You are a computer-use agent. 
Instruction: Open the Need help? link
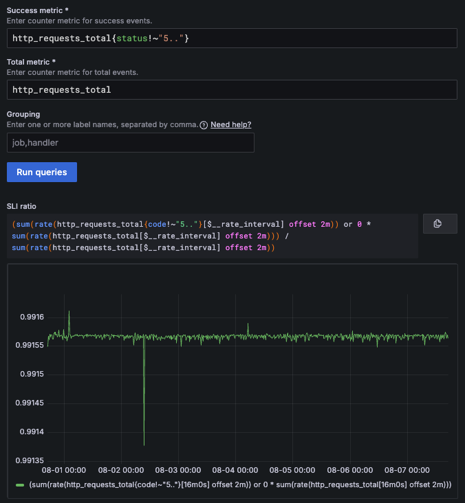pos(230,124)
